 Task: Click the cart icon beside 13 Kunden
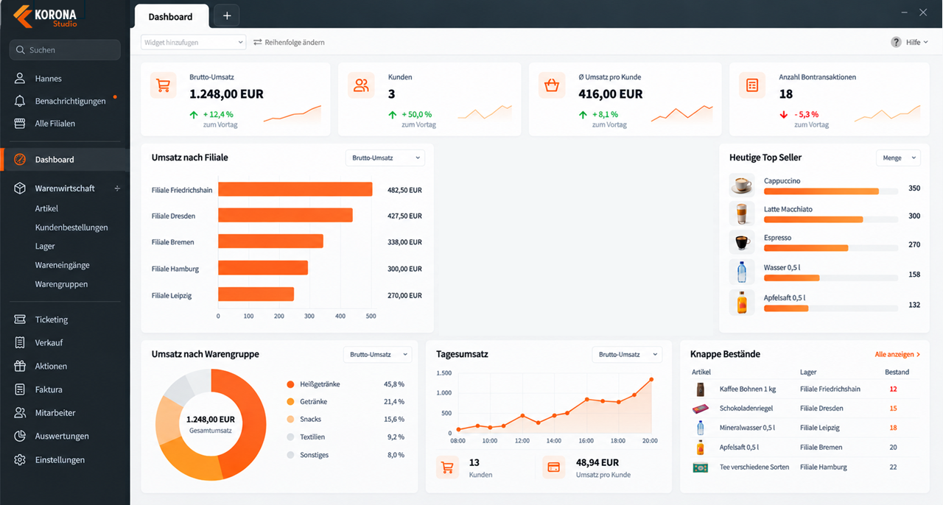[447, 467]
